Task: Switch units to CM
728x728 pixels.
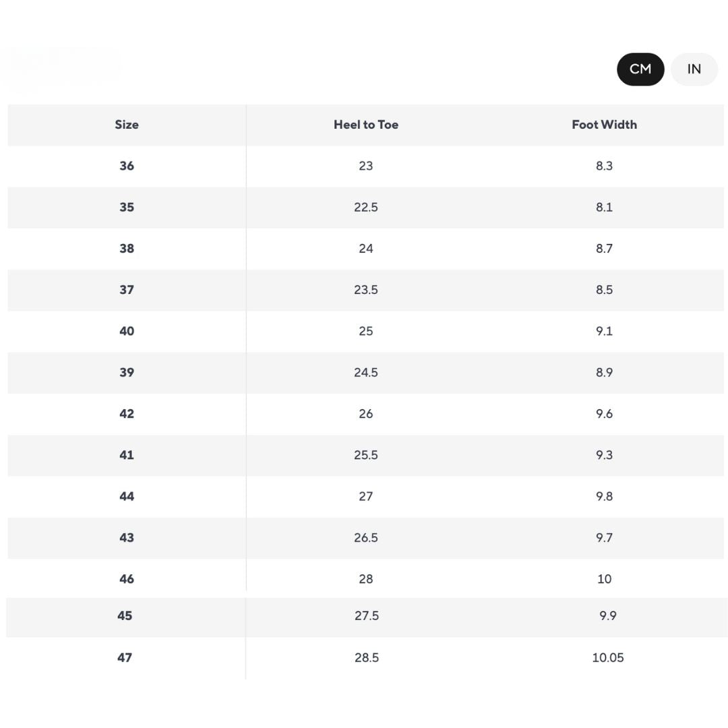Action: click(640, 69)
